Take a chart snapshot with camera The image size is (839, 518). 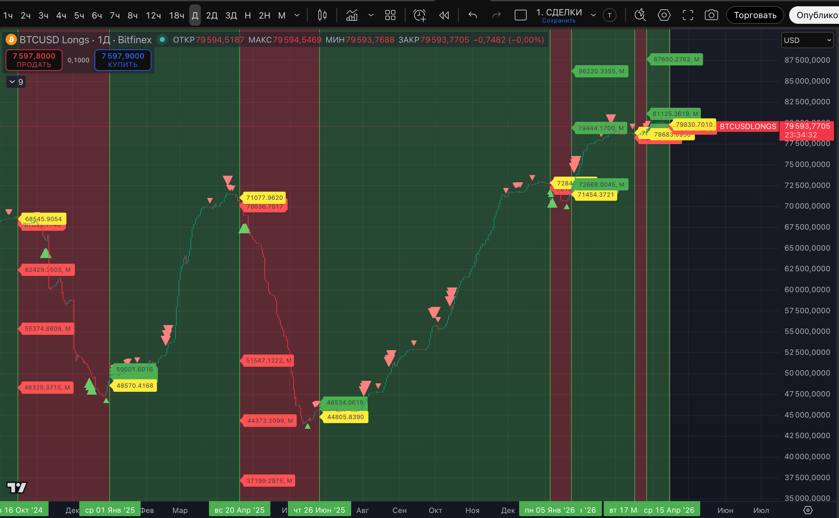pos(711,15)
